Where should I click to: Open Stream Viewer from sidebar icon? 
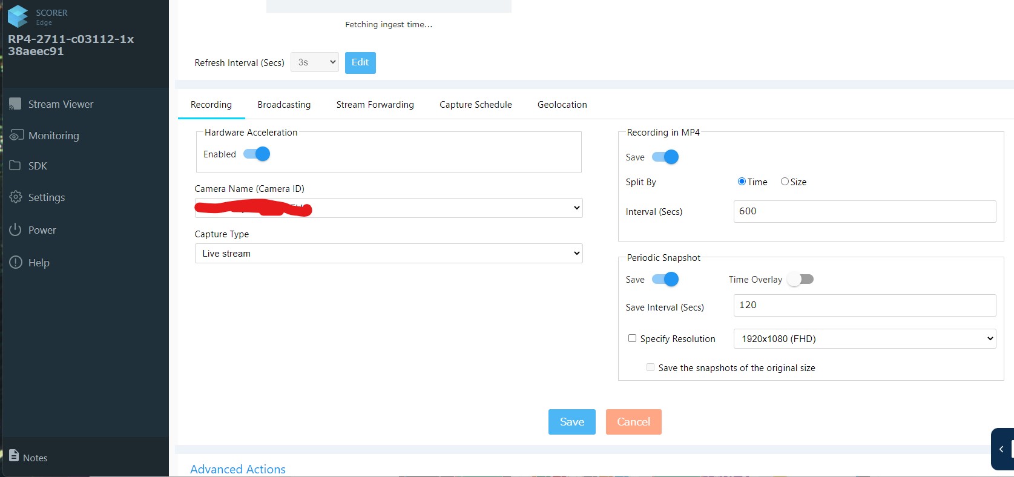(x=15, y=104)
